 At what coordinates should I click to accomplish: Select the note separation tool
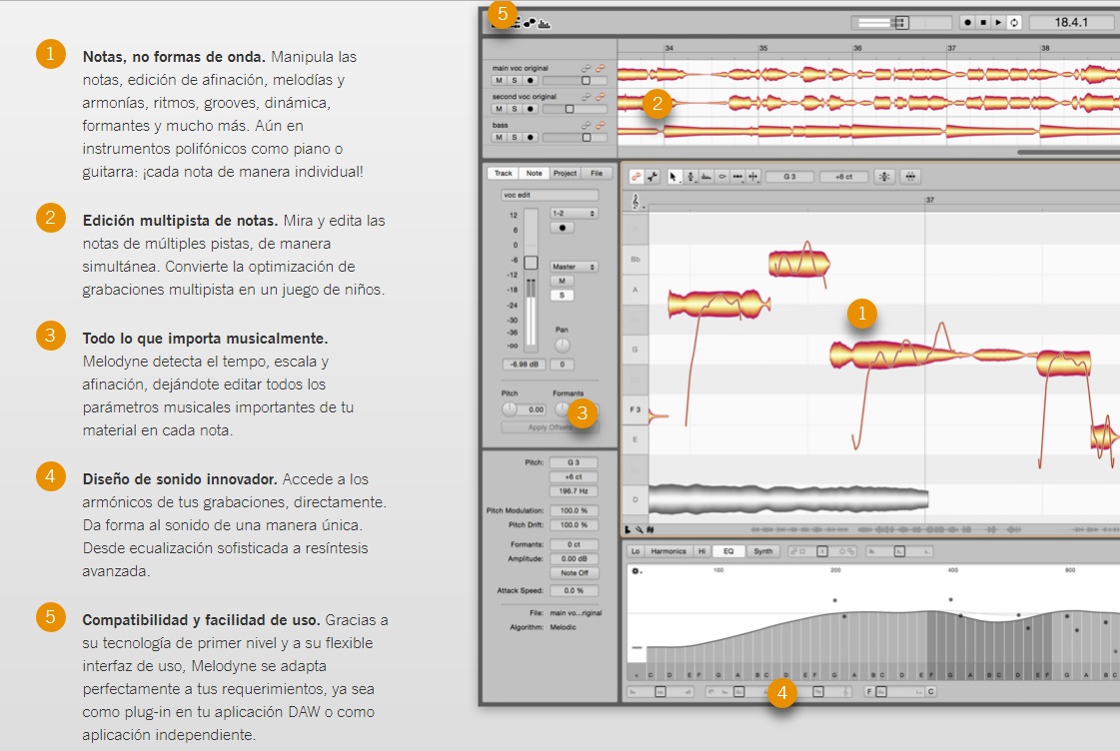click(x=753, y=177)
